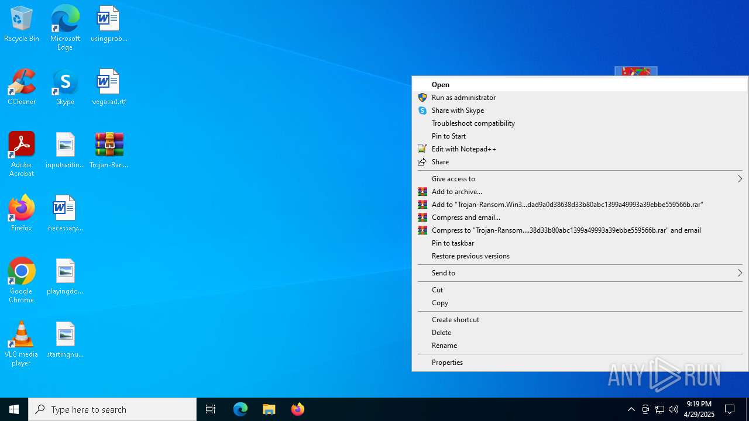The width and height of the screenshot is (749, 421).
Task: Select Restore previous versions
Action: point(580,256)
